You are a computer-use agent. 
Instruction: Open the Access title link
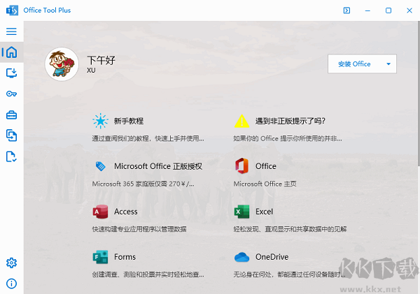125,212
